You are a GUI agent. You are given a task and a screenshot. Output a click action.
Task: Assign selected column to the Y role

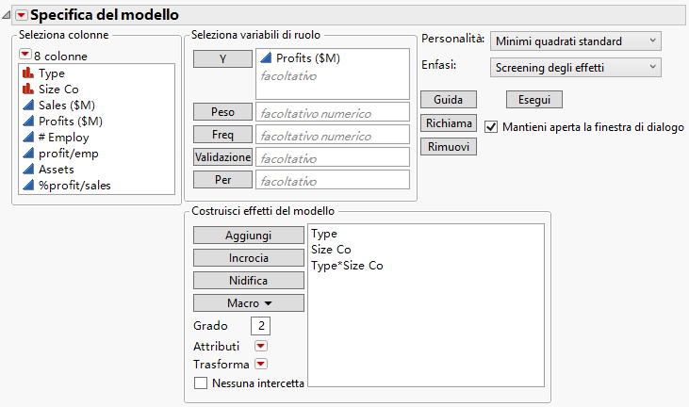pos(222,58)
